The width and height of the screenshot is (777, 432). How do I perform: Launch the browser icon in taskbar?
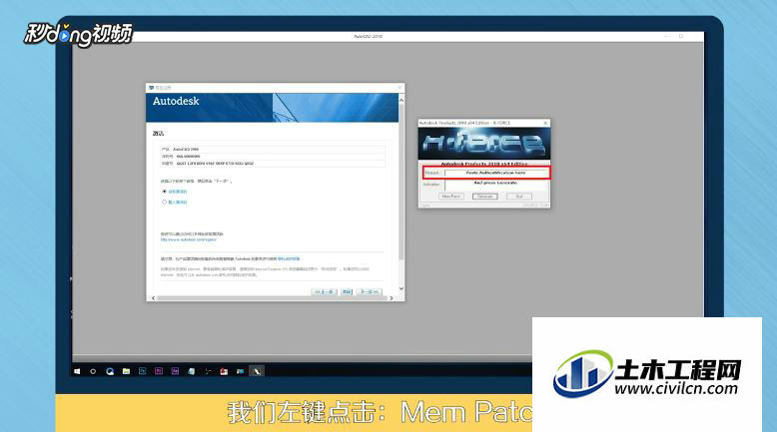click(110, 371)
